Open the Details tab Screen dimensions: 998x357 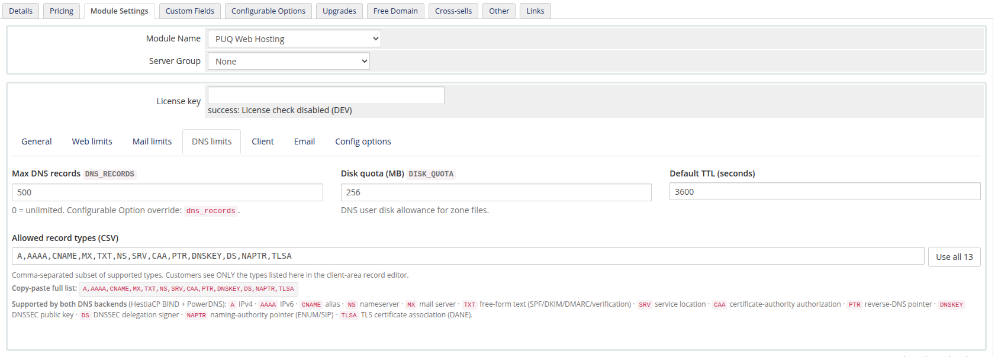click(x=21, y=11)
